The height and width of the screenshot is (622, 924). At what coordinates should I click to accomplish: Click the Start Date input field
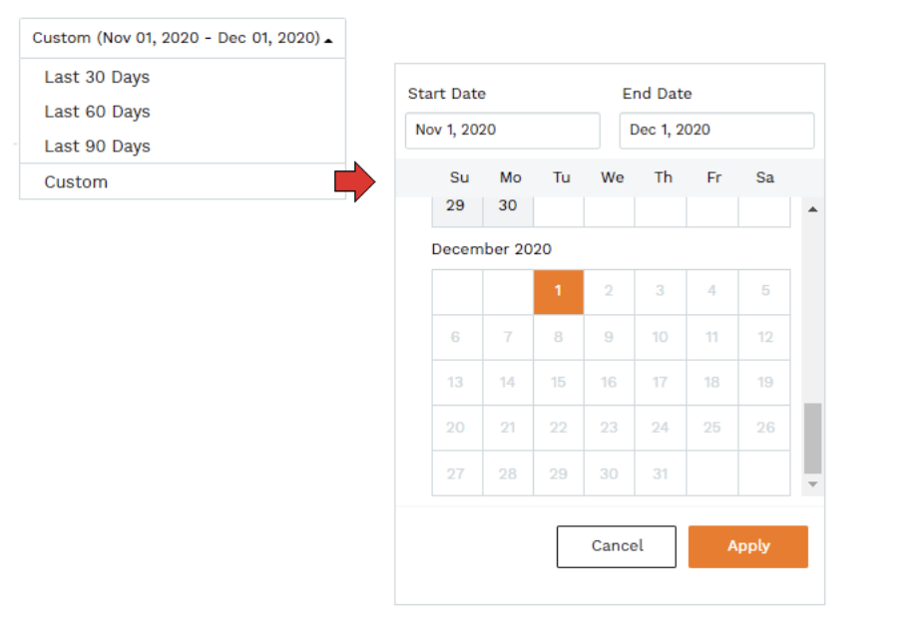(502, 130)
